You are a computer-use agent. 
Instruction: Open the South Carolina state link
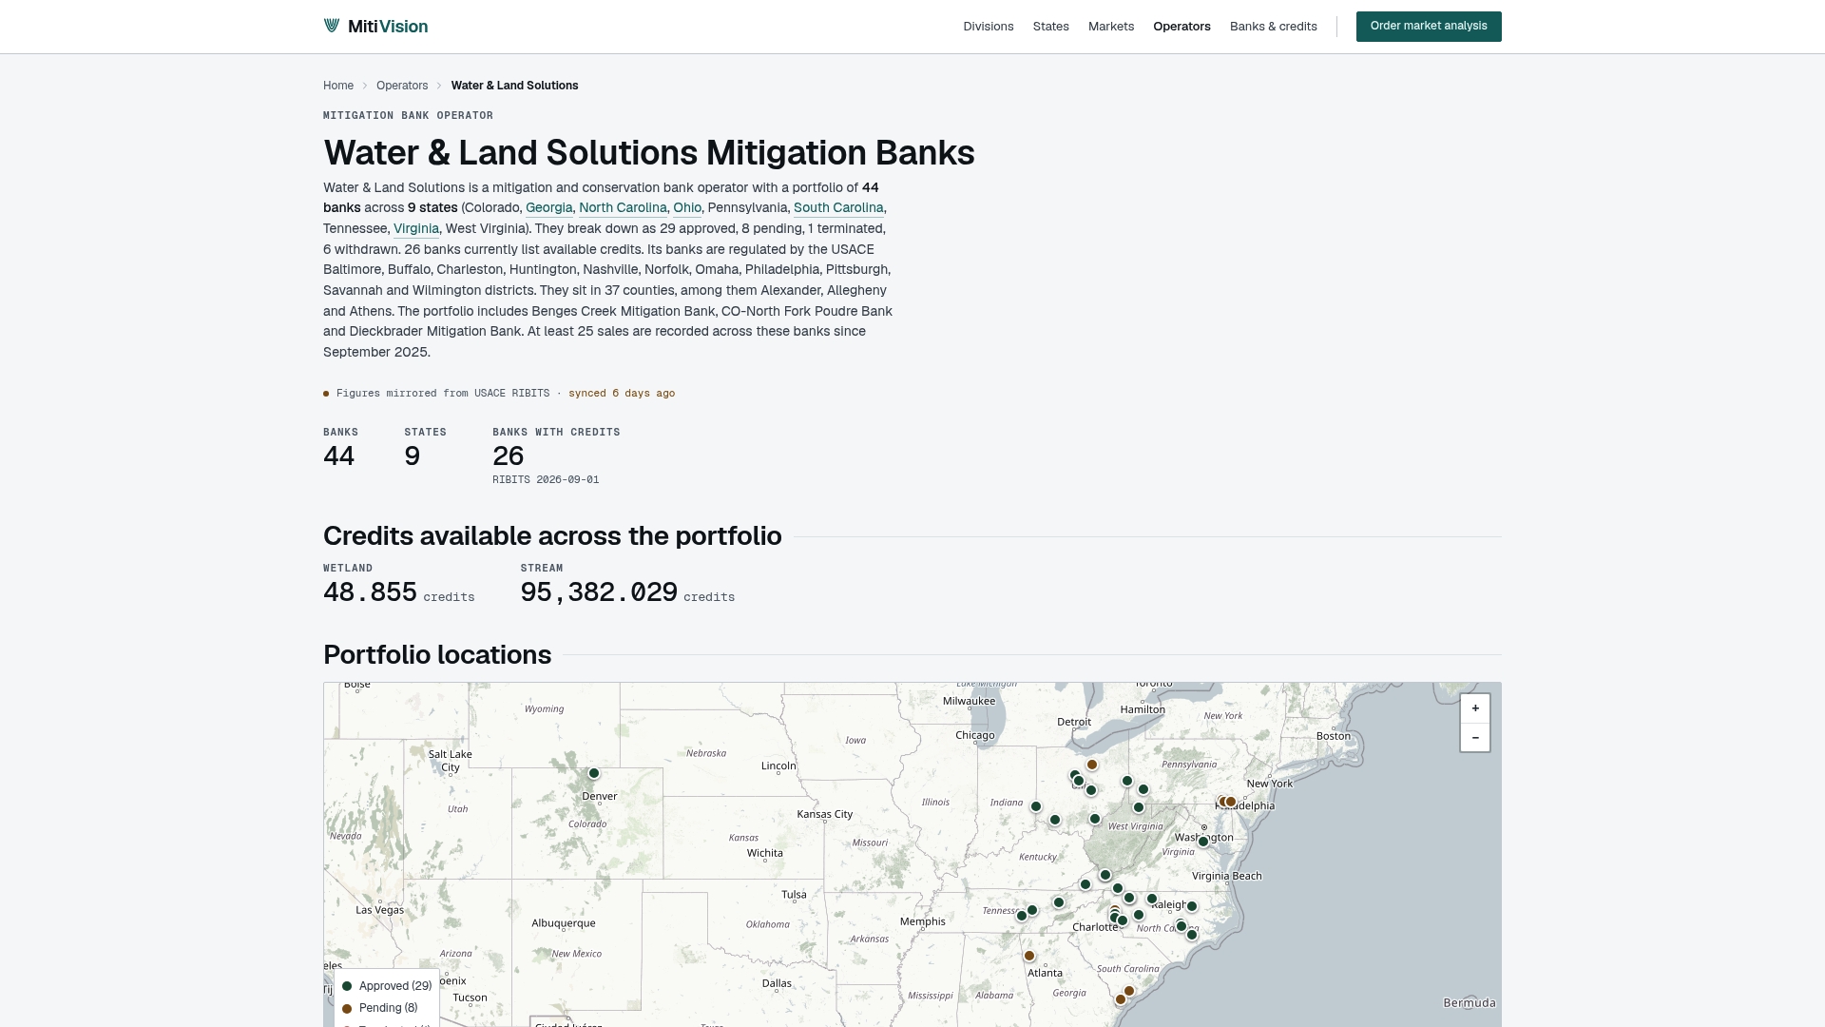[838, 208]
